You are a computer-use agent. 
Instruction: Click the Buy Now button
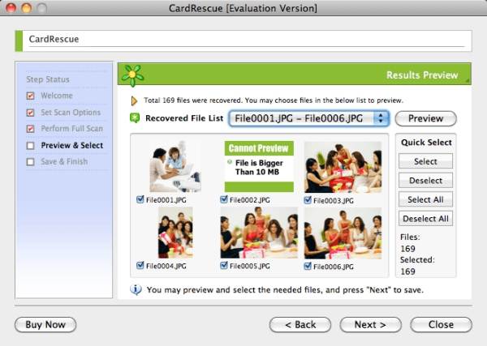[x=45, y=325]
